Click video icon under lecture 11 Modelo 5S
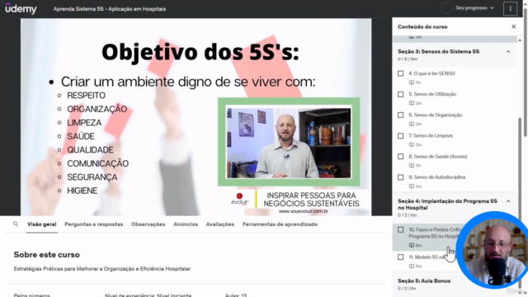528x297 pixels. (x=412, y=266)
